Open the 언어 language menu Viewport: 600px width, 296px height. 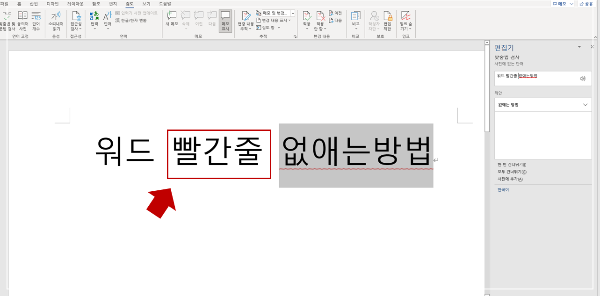point(108,21)
